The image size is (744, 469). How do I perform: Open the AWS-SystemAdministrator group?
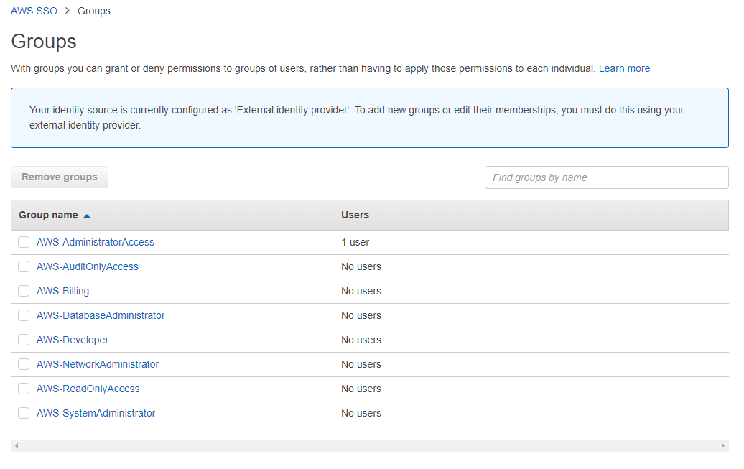click(x=96, y=414)
